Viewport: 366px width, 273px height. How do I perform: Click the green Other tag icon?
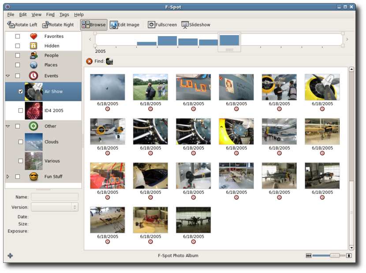(x=34, y=126)
